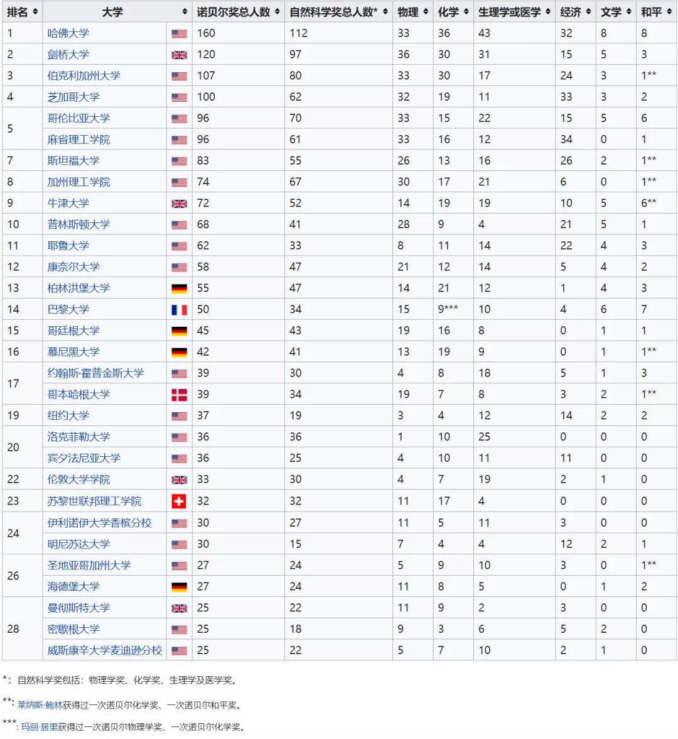Sort by 诺贝尔奖总人数 column arrows
The width and height of the screenshot is (678, 739).
pos(277,12)
